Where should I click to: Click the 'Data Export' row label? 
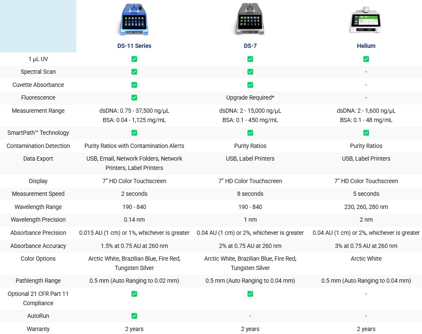coord(38,159)
